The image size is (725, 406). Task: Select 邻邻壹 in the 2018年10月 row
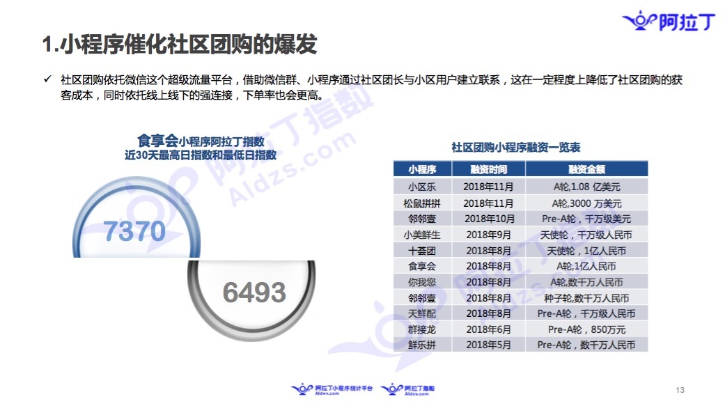click(422, 219)
